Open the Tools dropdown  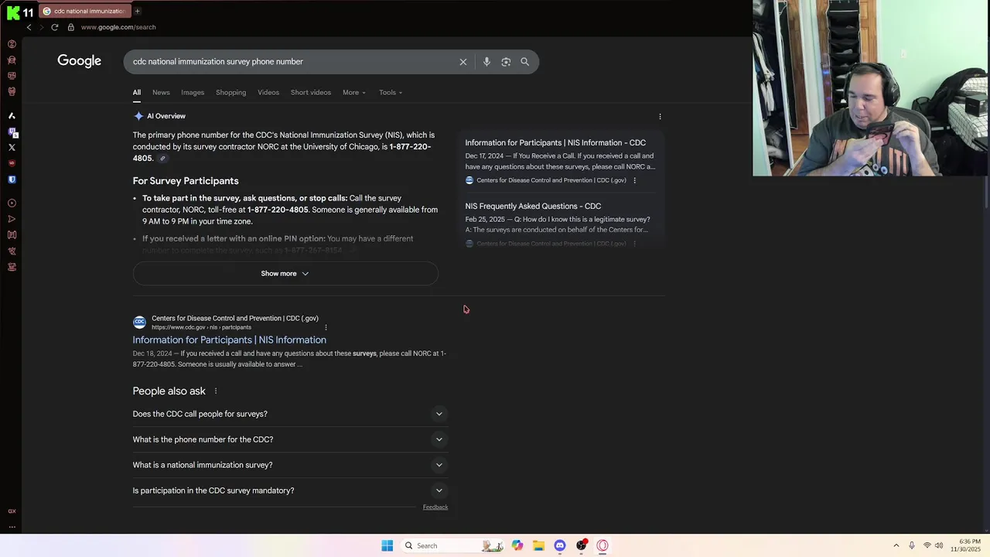tap(391, 93)
